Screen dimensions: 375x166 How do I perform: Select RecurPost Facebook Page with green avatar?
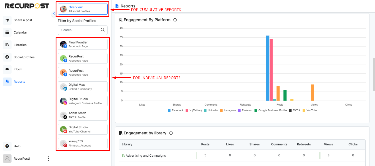pyautogui.click(x=83, y=58)
